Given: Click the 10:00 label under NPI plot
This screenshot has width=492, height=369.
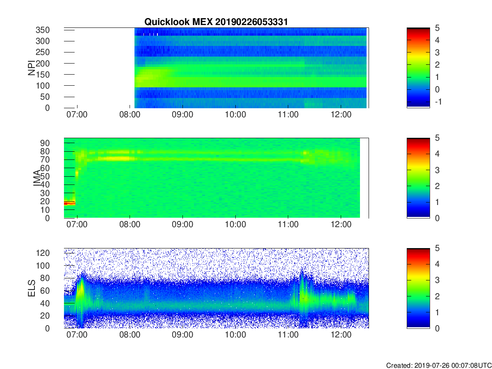Looking at the screenshot, I should 235,114.
